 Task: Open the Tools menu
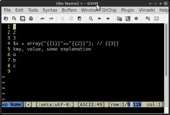pos(33,10)
